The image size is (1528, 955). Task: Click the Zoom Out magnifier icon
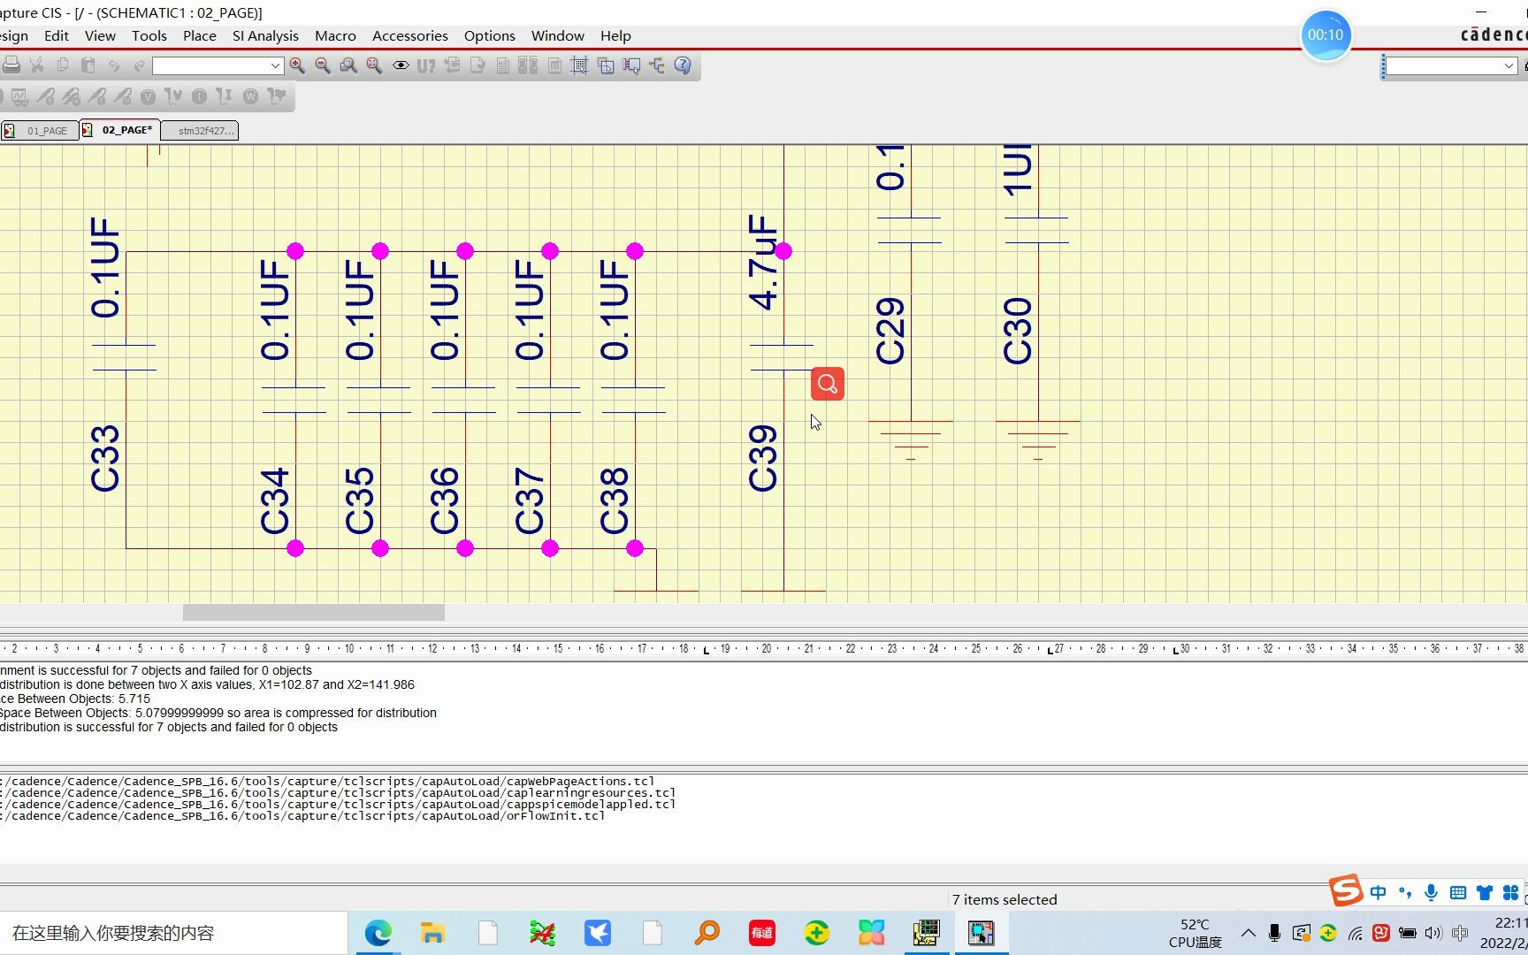coord(323,65)
